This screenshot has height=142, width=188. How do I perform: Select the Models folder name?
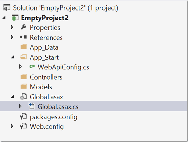click(41, 87)
